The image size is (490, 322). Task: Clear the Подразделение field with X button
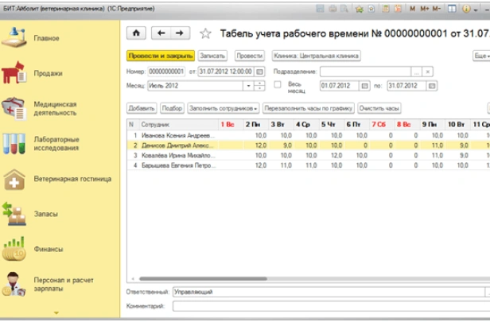click(429, 72)
